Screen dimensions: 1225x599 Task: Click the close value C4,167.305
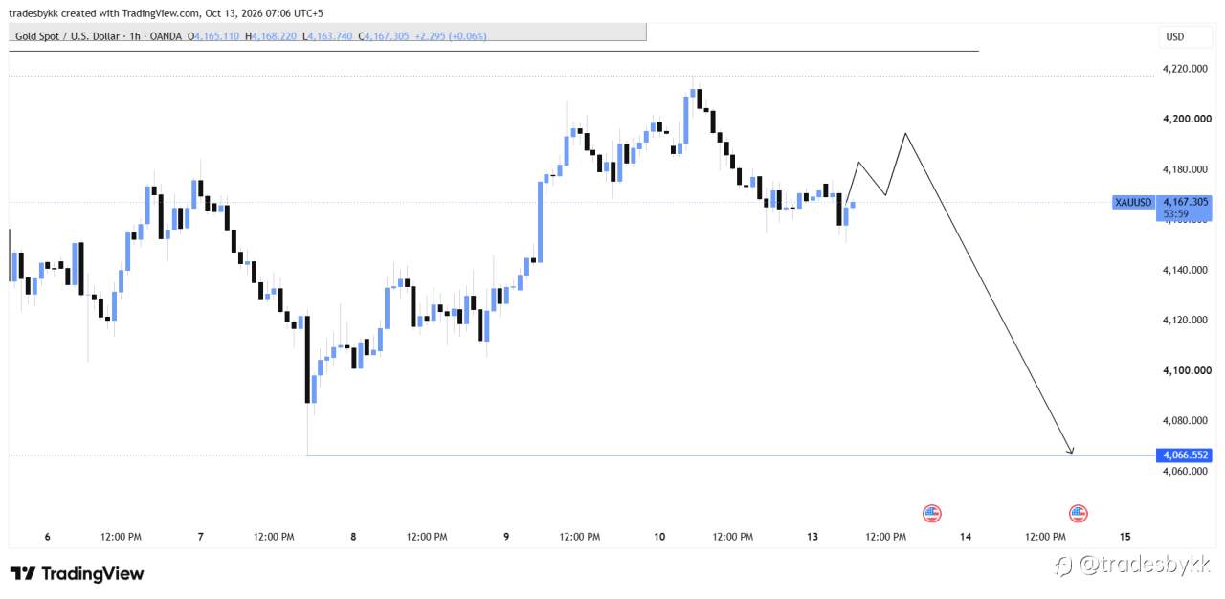pos(384,36)
